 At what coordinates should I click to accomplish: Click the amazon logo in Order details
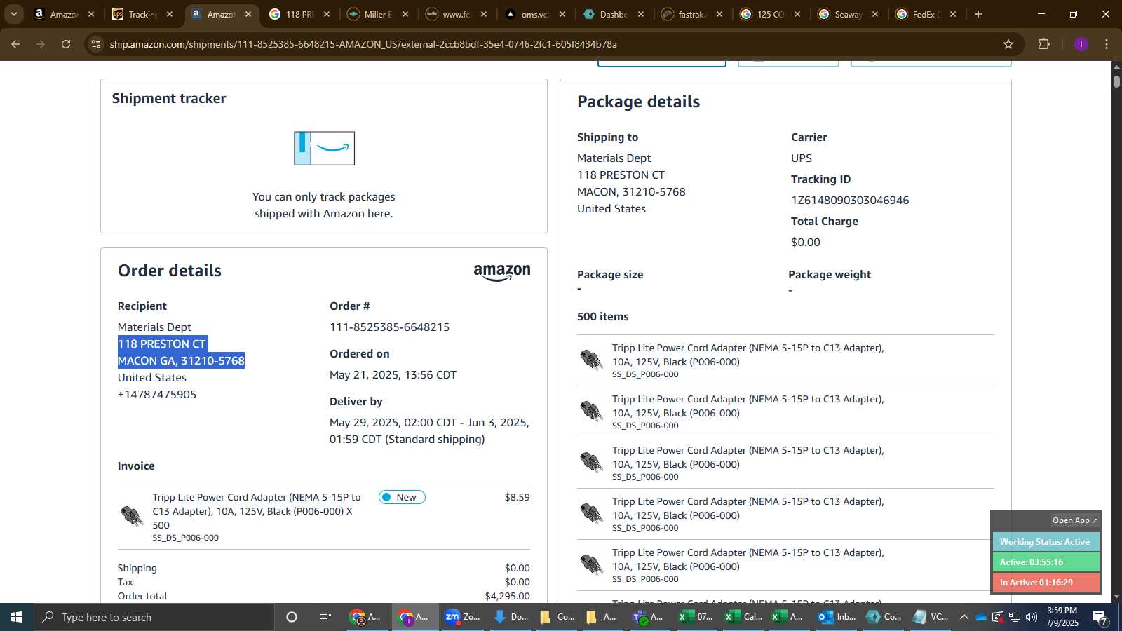(x=502, y=273)
